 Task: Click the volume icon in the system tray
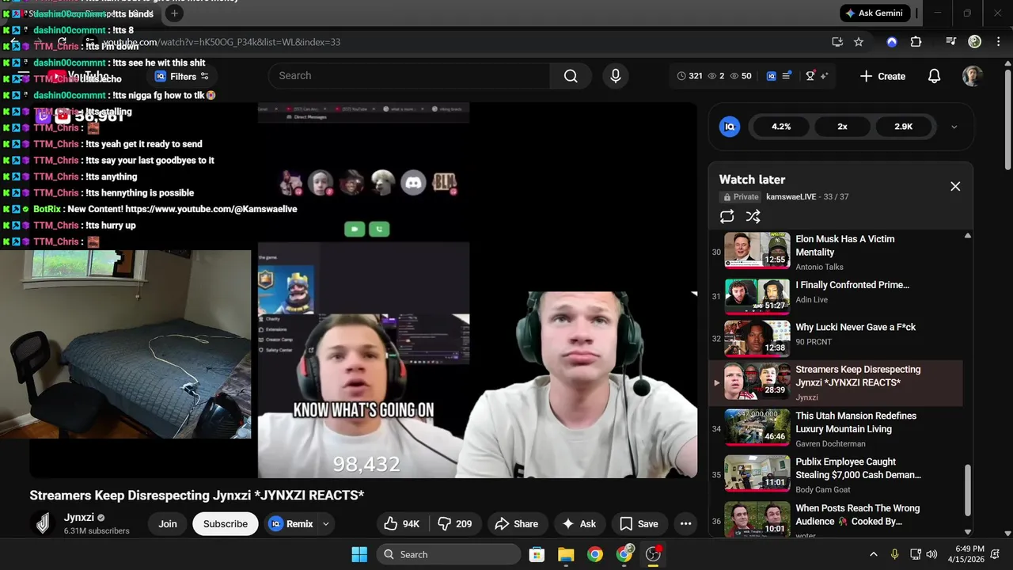click(931, 554)
